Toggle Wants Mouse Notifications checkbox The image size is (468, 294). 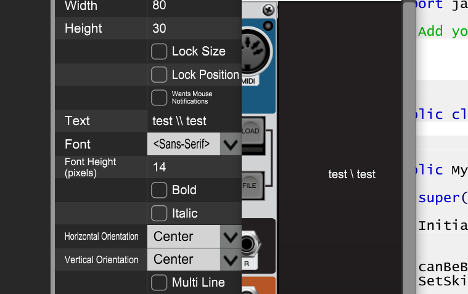[159, 97]
